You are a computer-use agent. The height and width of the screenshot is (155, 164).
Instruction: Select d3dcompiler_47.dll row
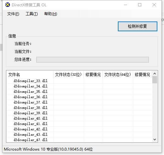point(79,140)
